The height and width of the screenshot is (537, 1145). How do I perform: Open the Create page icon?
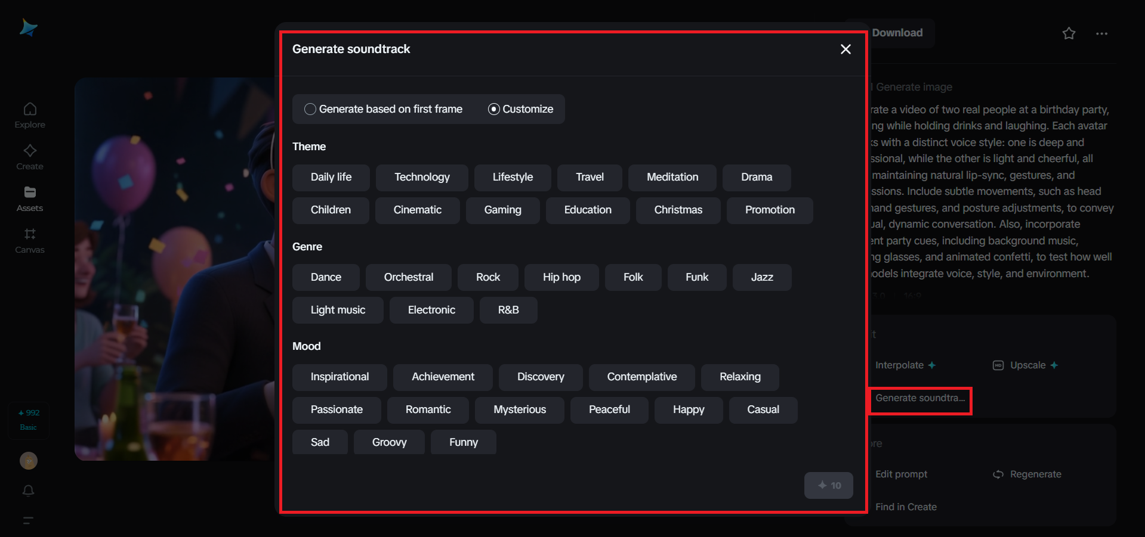coord(30,157)
